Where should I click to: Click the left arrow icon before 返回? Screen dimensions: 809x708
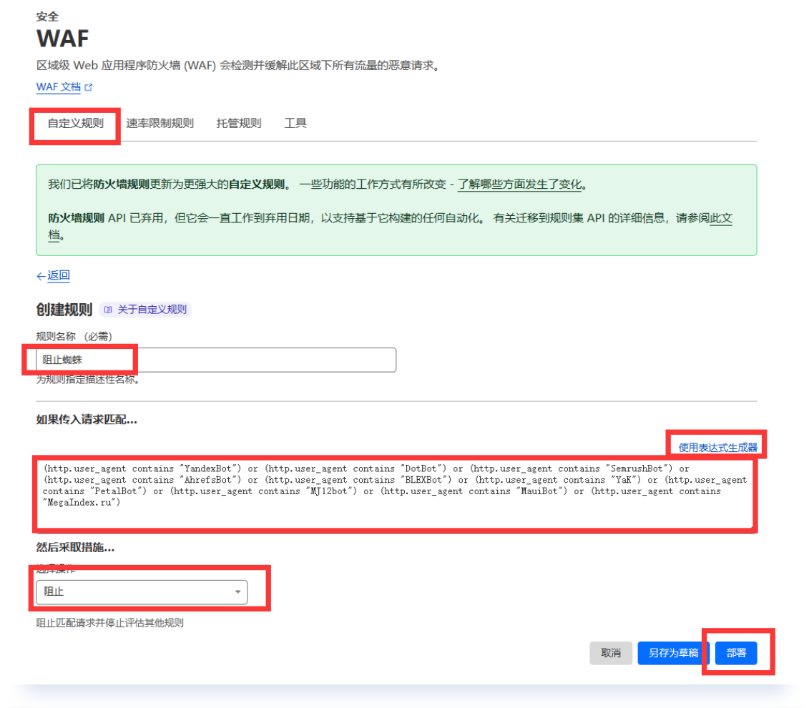point(41,276)
